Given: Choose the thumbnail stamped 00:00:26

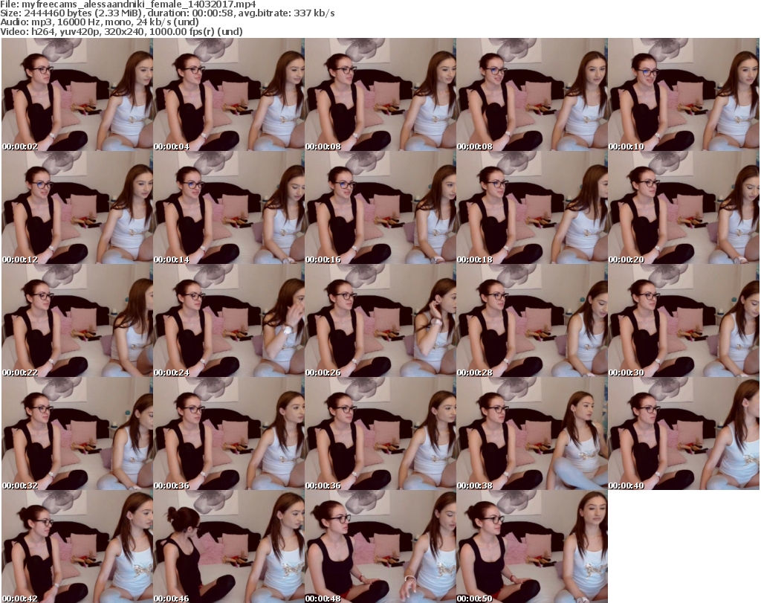Looking at the screenshot, I should coord(380,321).
